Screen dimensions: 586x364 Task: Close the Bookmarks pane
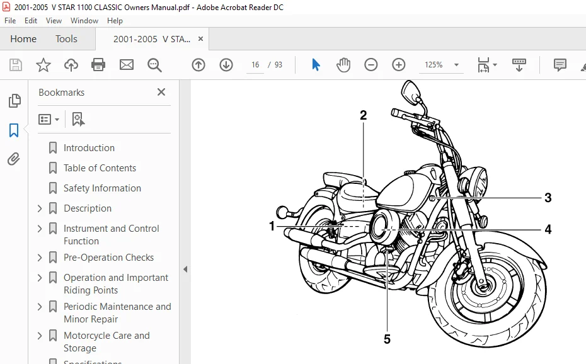pos(161,92)
